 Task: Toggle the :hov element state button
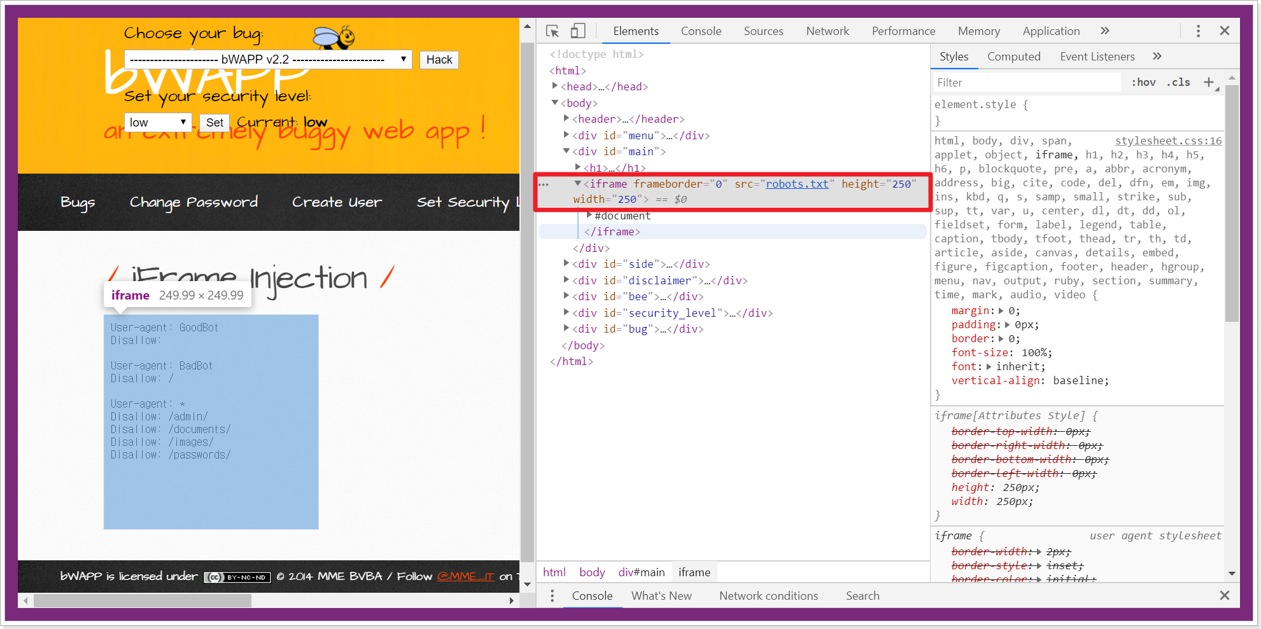[1143, 82]
